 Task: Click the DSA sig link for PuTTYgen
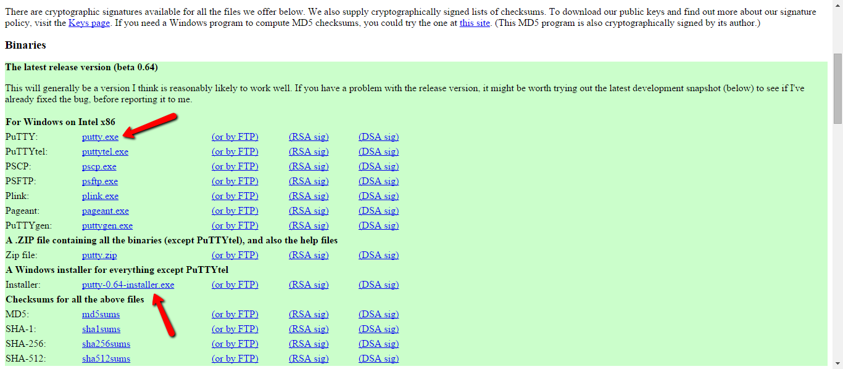pyautogui.click(x=378, y=225)
